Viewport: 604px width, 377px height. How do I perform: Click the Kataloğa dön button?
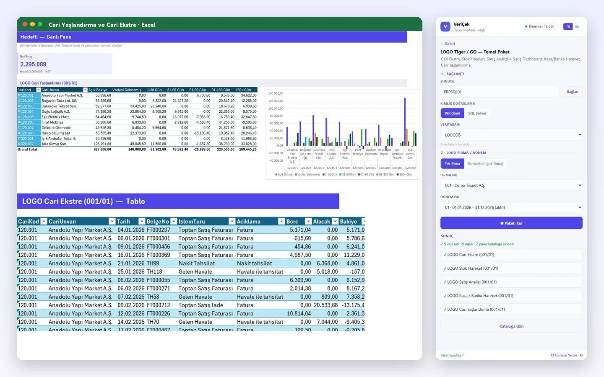(x=511, y=326)
